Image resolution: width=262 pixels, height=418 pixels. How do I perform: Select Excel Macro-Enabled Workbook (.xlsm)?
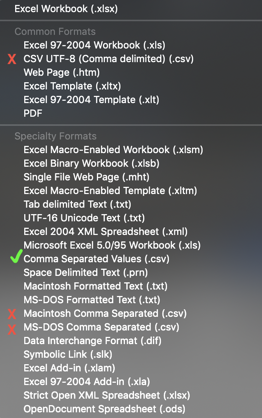[113, 150]
